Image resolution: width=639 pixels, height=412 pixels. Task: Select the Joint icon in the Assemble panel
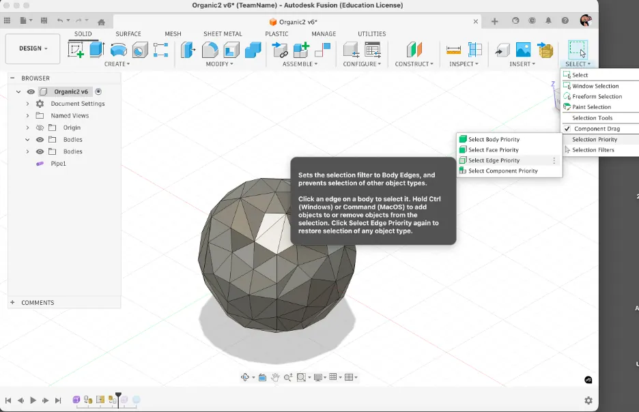click(281, 49)
